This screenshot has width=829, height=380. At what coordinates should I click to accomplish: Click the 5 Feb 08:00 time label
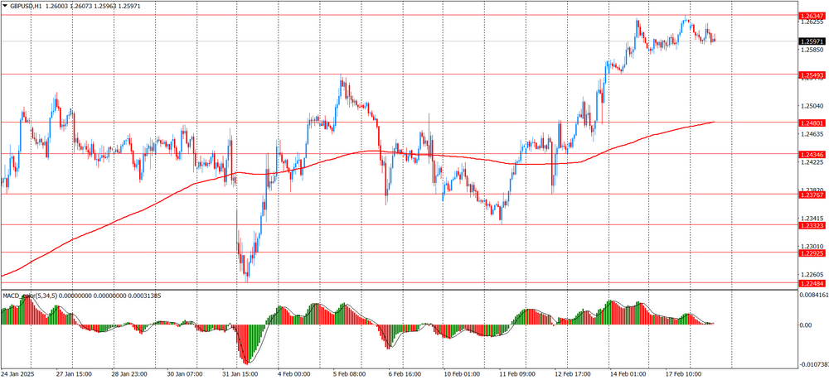[x=348, y=374]
